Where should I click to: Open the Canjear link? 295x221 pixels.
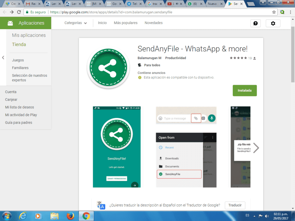pyautogui.click(x=11, y=100)
